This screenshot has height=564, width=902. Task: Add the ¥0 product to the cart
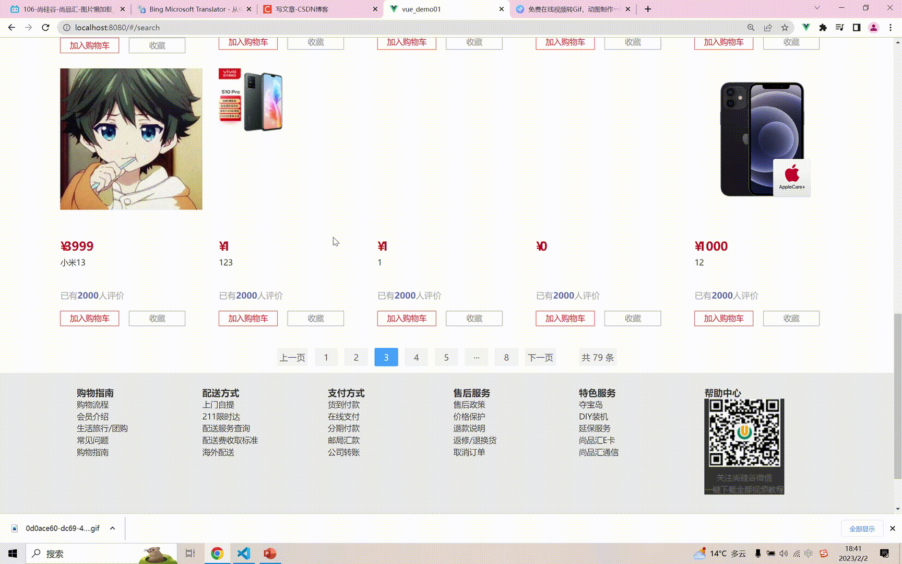565,319
